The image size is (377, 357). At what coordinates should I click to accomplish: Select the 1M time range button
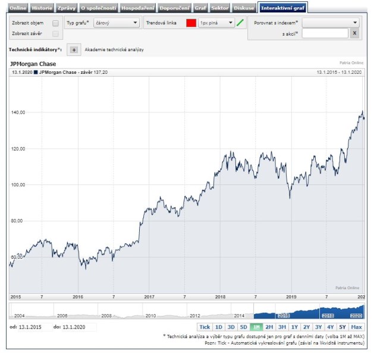[x=256, y=327]
